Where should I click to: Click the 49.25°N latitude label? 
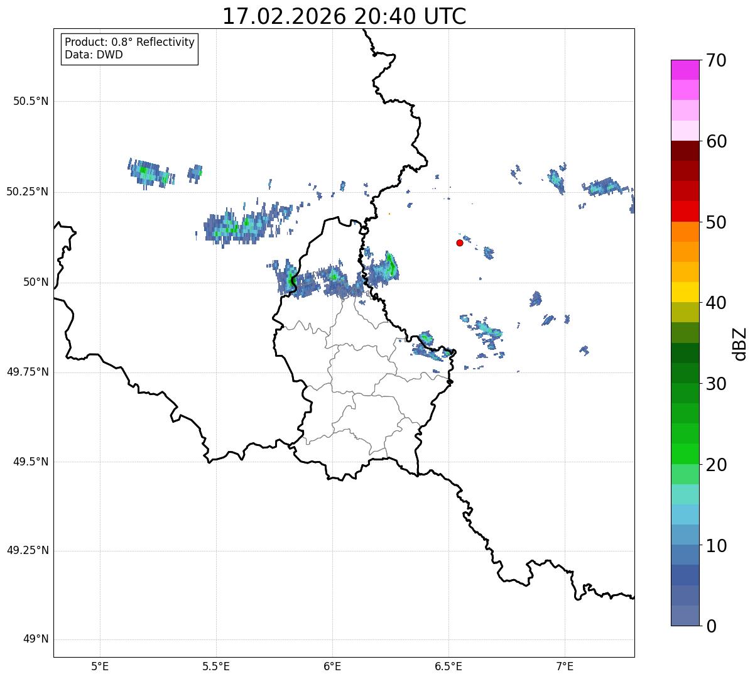click(x=28, y=550)
